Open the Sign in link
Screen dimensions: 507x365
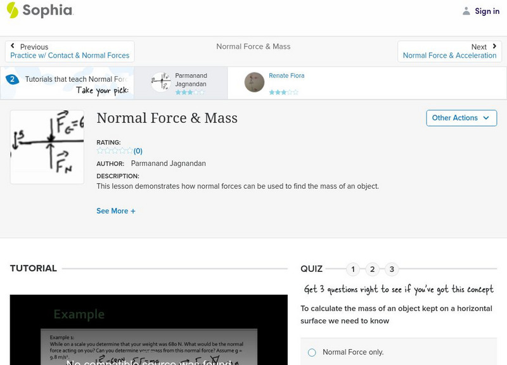click(x=487, y=11)
